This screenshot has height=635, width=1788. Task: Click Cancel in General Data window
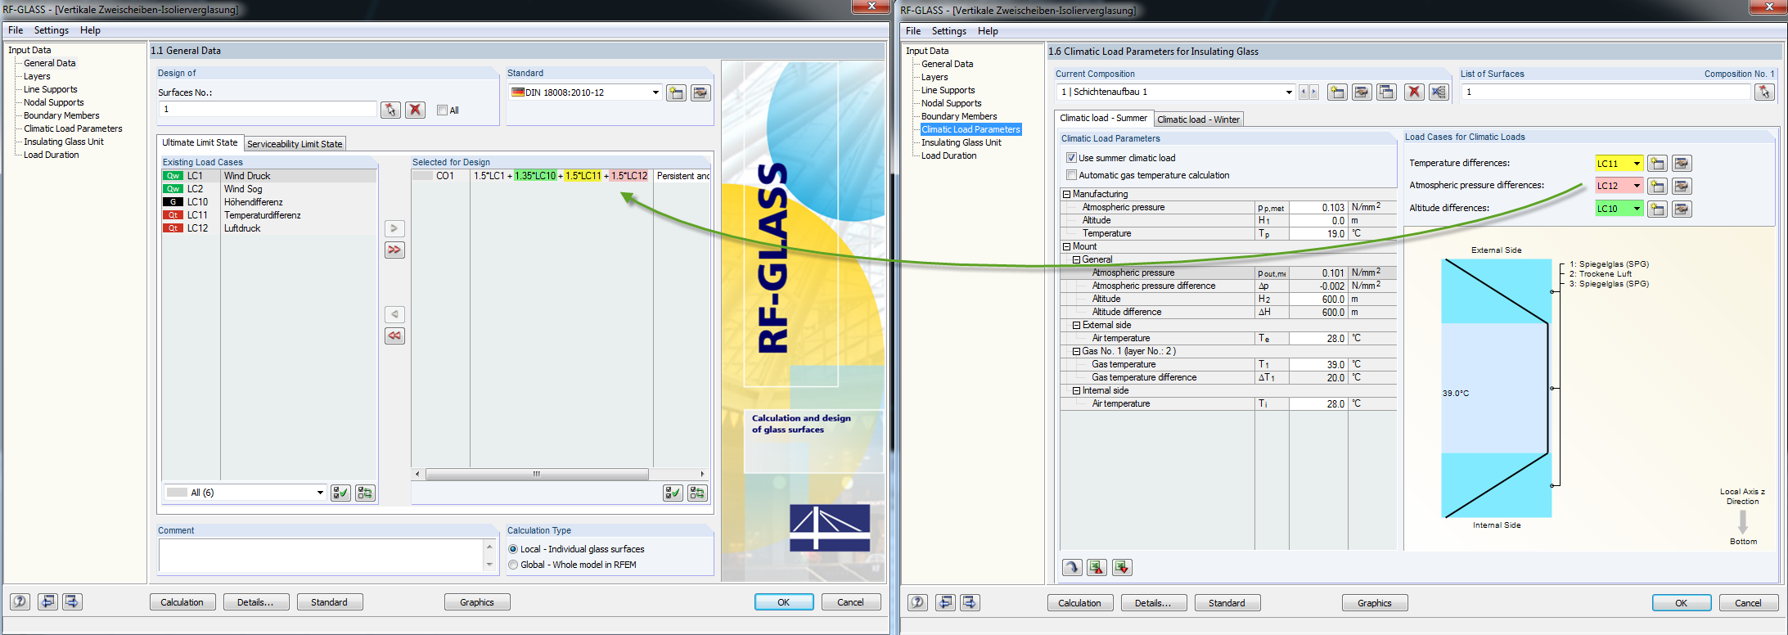(x=850, y=602)
